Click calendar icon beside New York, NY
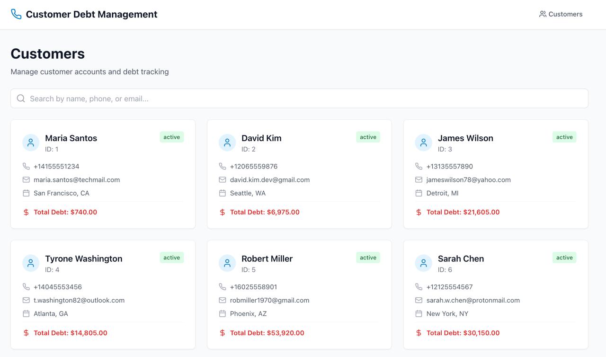The width and height of the screenshot is (606, 357). click(419, 313)
